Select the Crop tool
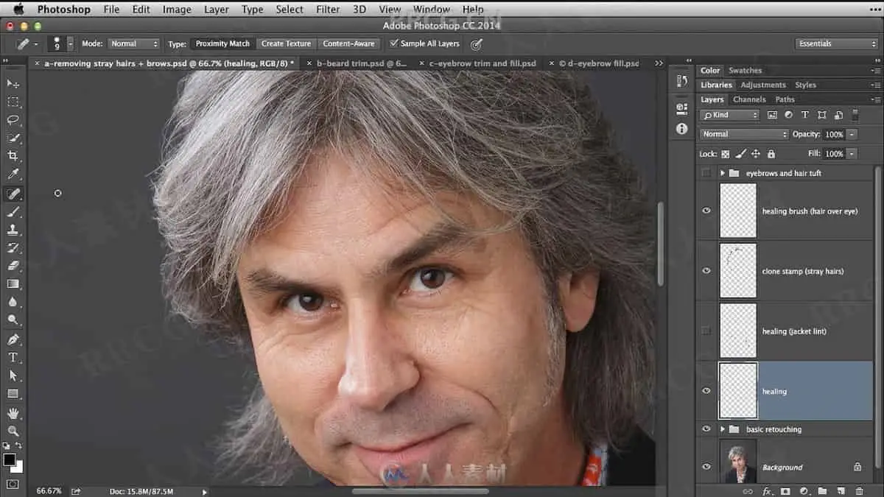 [13, 157]
